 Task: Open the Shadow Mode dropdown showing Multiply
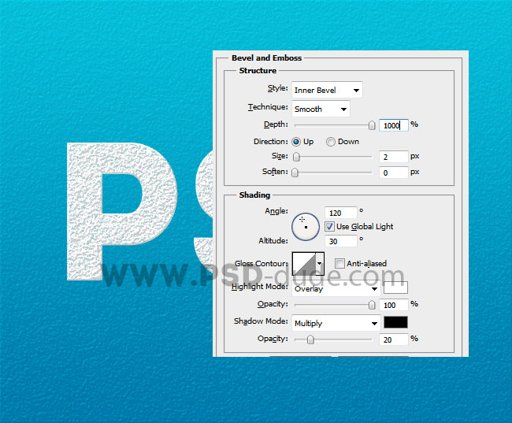tap(336, 323)
